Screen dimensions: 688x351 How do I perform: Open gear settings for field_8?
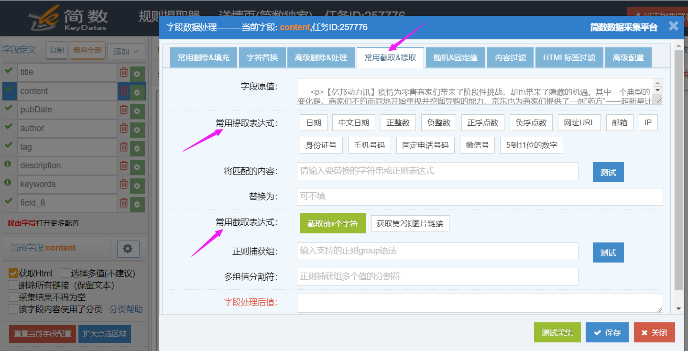137,204
